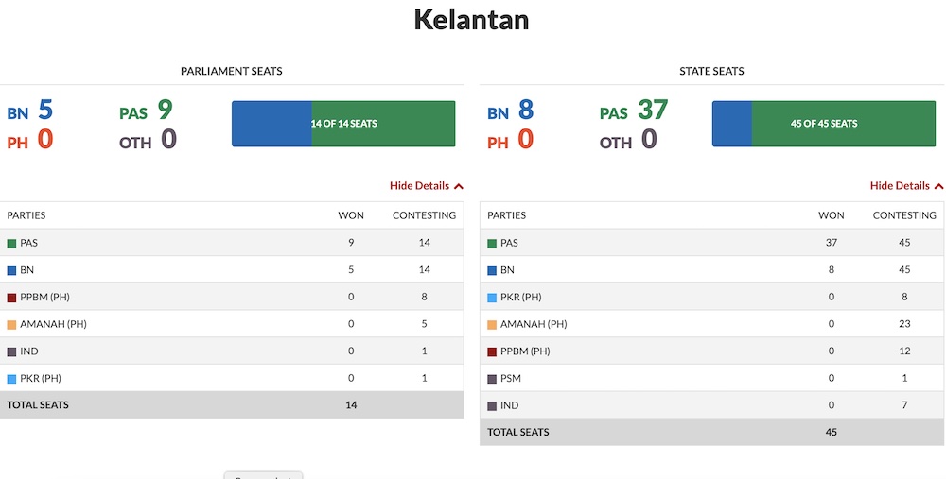Click the blue BN swatch in the Parliament table
Image resolution: width=946 pixels, height=479 pixels.
(11, 270)
